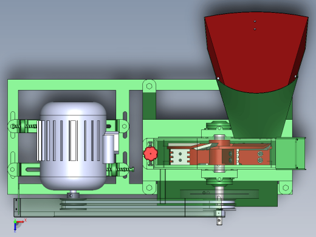Select the lower threaded adjusting bolt beside motor

point(121,170)
